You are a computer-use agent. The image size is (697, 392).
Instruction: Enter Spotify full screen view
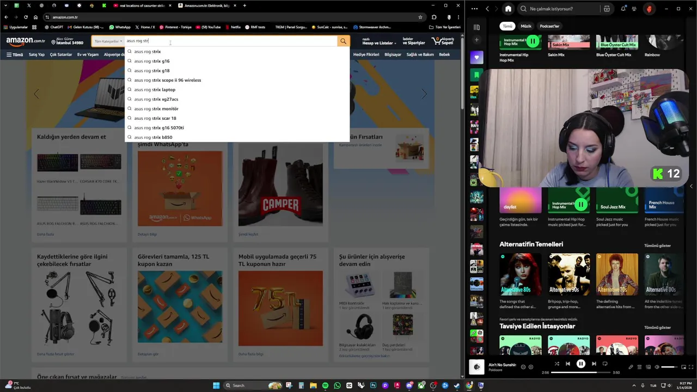[690, 367]
